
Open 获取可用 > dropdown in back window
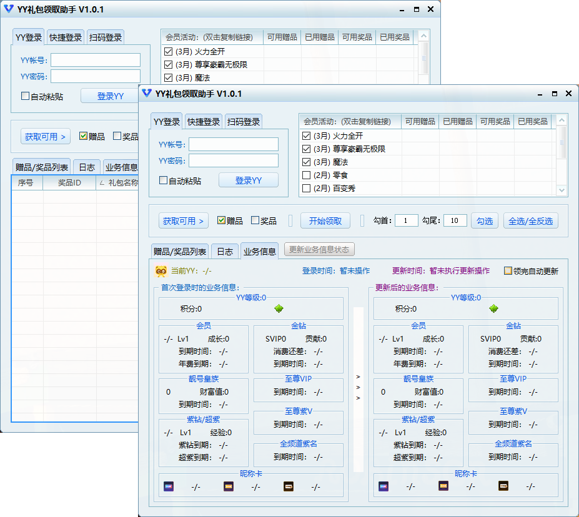(45, 137)
